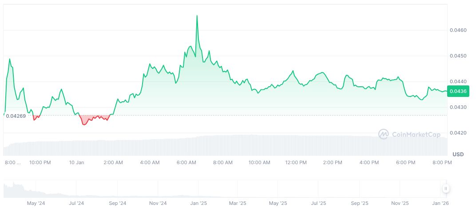Viewport: 476px width, 208px height.
Task: Click Jan '26 on the navigator timeline
Action: [440, 203]
